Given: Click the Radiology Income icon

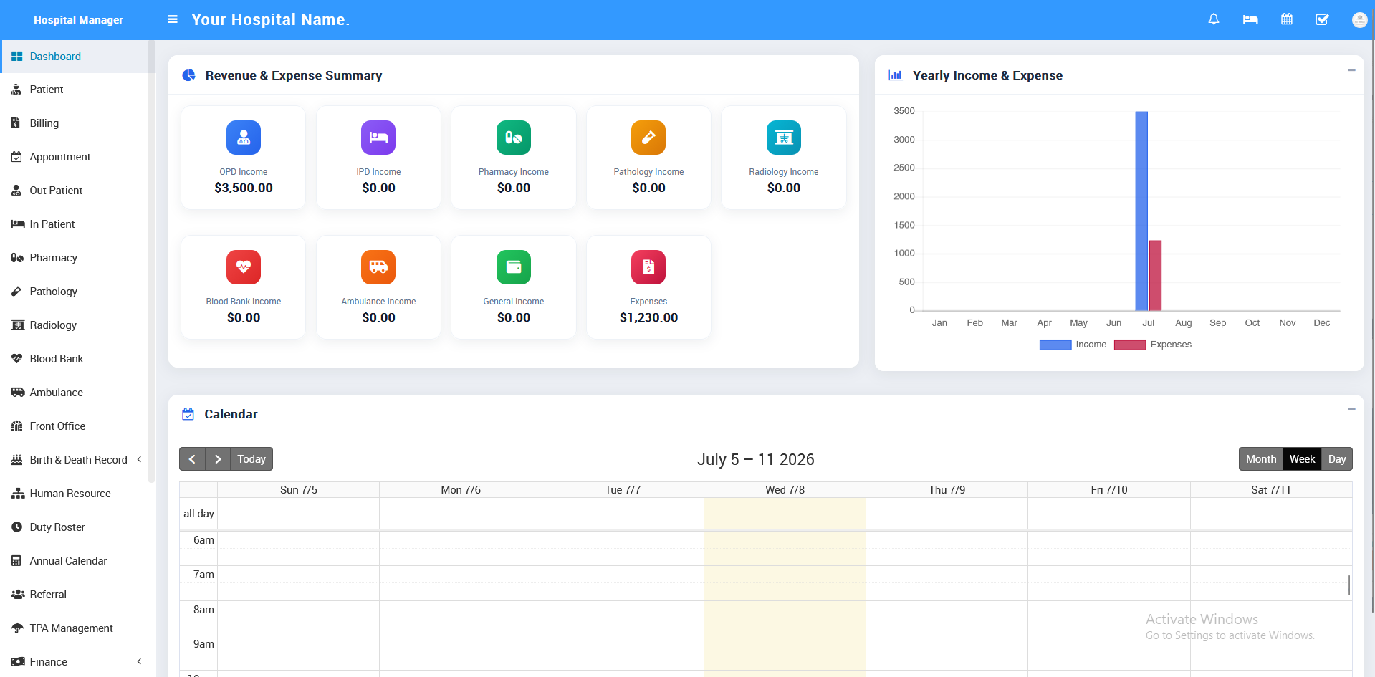Looking at the screenshot, I should (x=784, y=138).
